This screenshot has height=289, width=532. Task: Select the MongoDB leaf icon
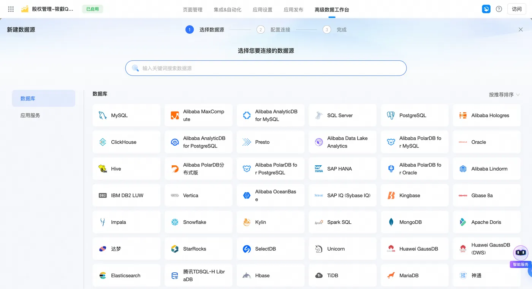[391, 222]
